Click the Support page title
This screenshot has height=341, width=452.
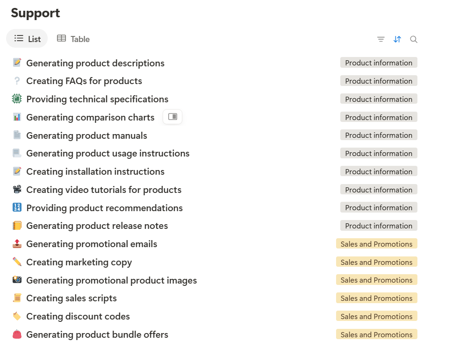tap(36, 13)
